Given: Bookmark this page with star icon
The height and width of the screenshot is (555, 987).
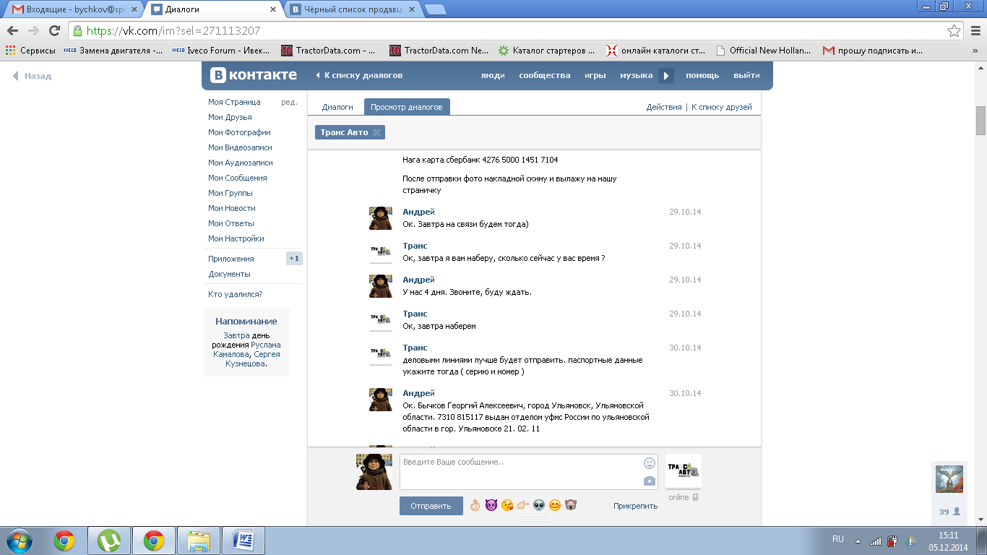Looking at the screenshot, I should (954, 31).
